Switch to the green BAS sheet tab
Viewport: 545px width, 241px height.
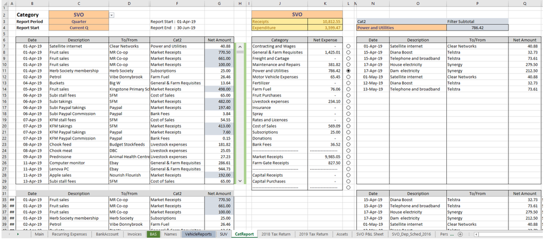coord(153,234)
